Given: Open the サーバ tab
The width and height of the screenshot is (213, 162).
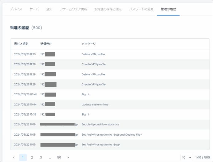Looking at the screenshot, I should click(34, 9).
